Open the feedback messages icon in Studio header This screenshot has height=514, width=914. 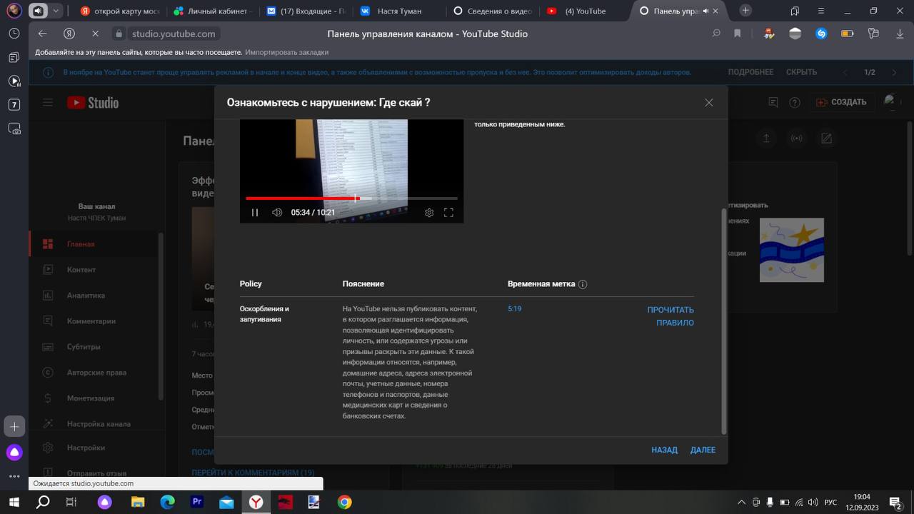(x=773, y=103)
